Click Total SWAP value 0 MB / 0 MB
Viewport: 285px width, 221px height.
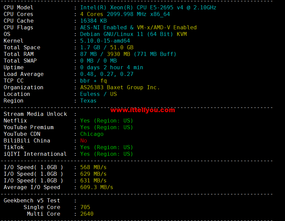[x=98, y=61]
